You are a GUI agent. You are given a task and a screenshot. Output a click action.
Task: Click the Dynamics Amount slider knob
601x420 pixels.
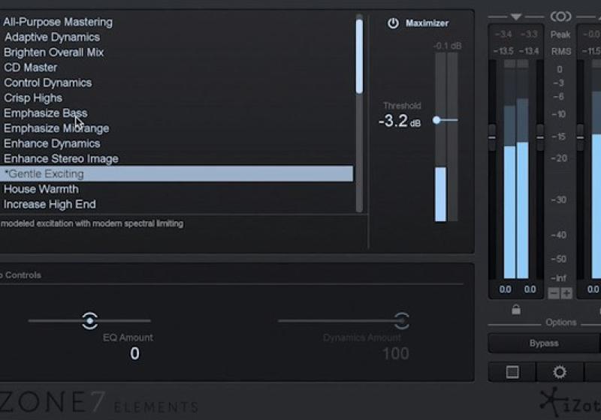(402, 321)
